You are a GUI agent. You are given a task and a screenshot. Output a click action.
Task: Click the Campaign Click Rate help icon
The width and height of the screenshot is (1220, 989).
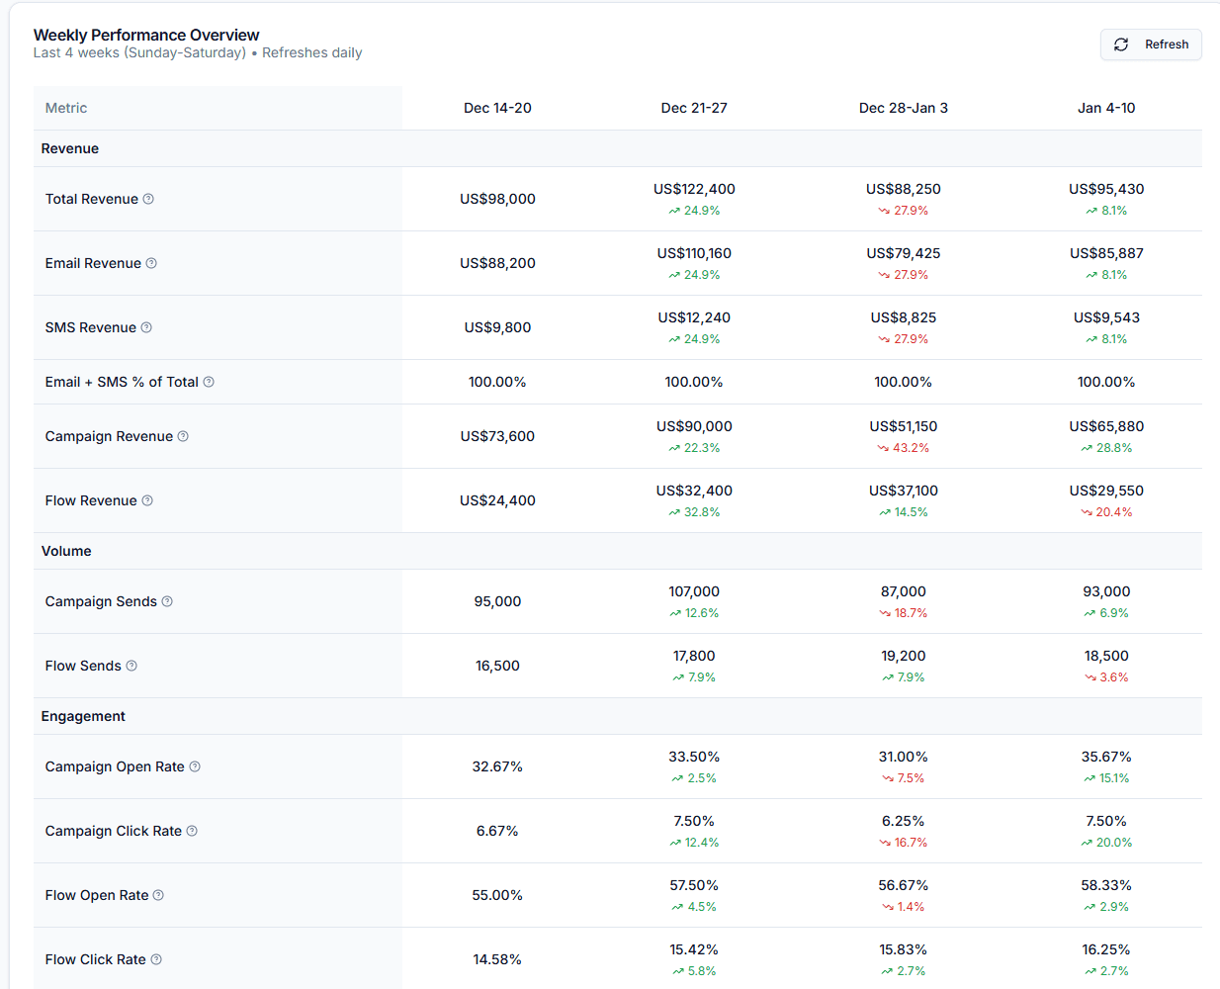click(x=192, y=831)
